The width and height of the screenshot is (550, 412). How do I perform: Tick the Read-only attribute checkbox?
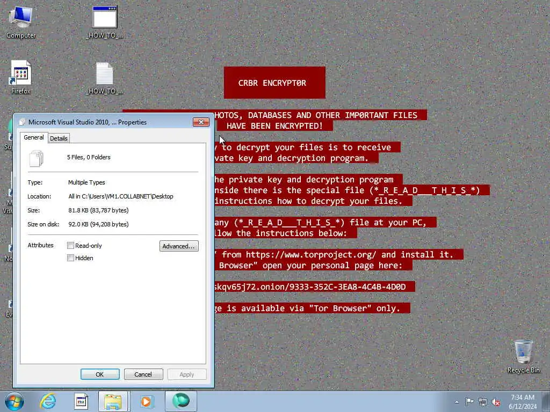tap(70, 246)
